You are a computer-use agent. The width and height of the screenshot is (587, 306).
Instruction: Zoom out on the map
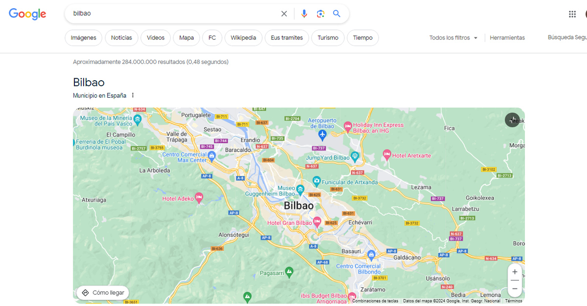pyautogui.click(x=515, y=289)
